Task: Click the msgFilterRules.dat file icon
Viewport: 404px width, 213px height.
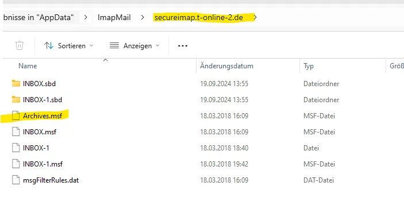Action: [16, 180]
